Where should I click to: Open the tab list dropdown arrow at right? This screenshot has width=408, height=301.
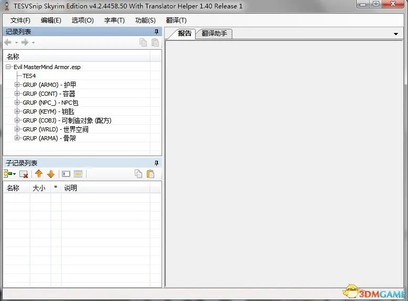396,34
